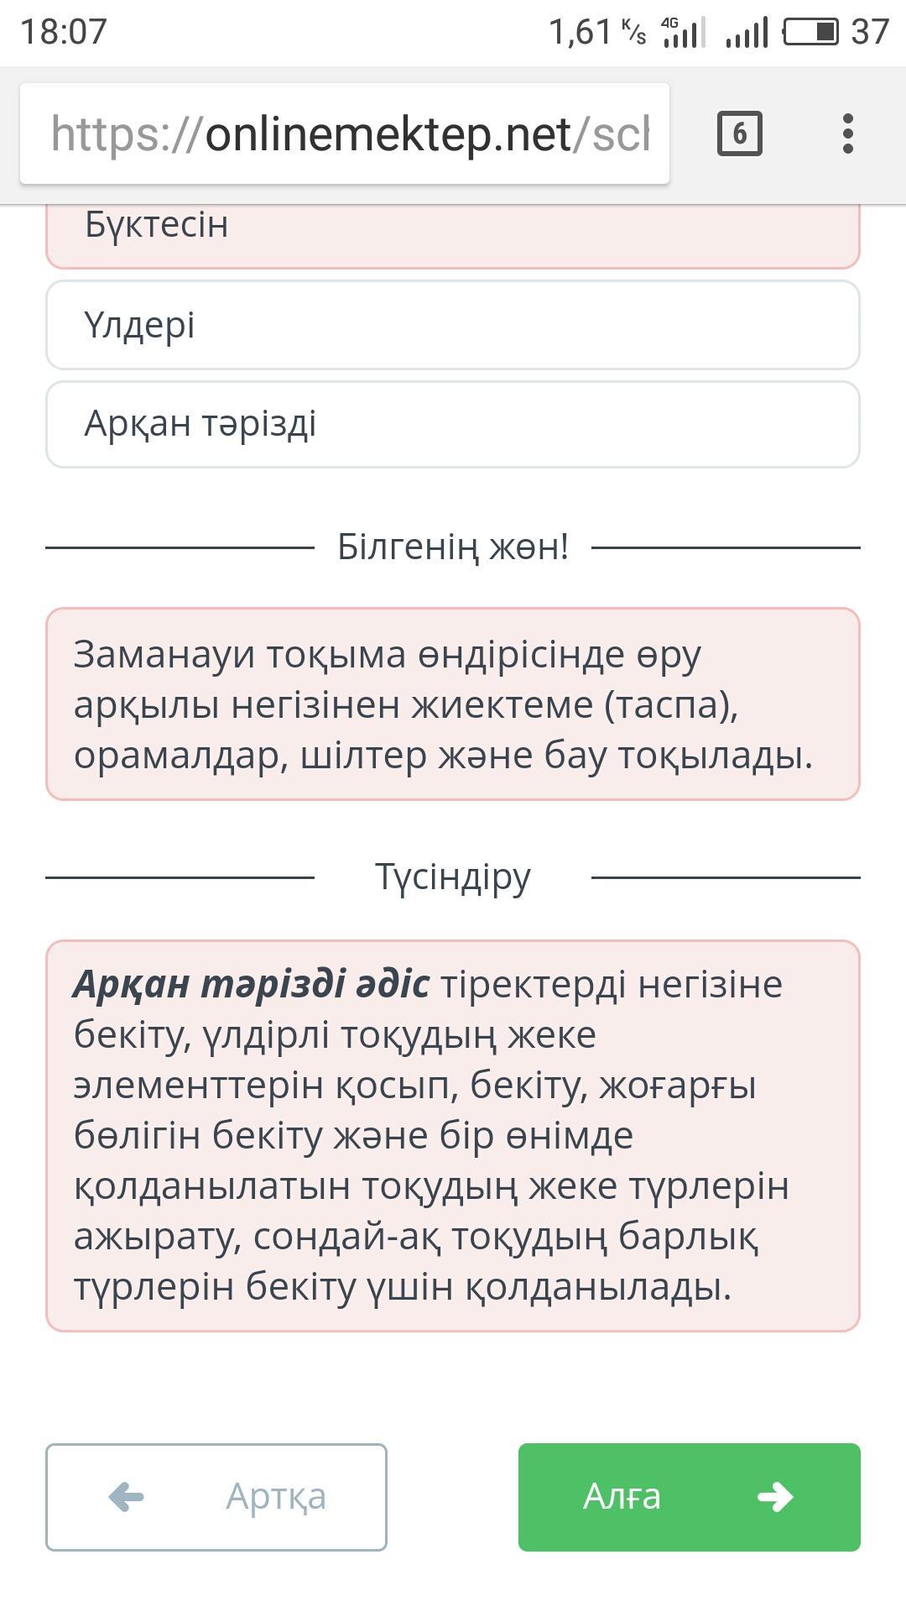Open the three-dot browser menu
This screenshot has width=906, height=1612.
coord(847,133)
